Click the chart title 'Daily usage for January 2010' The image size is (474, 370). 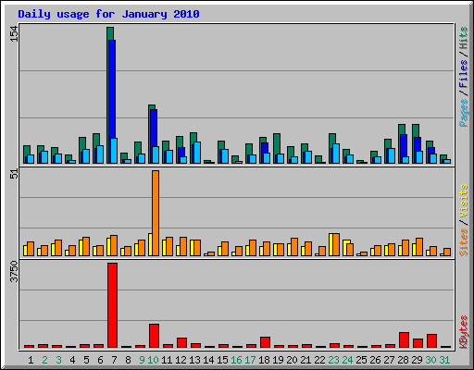coord(108,14)
